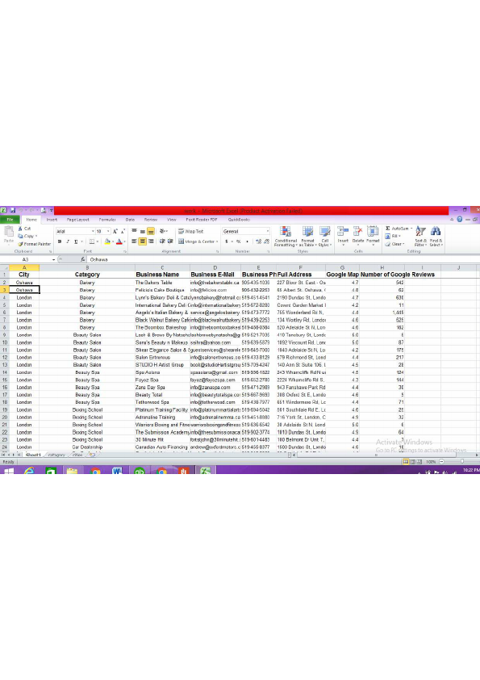Toggle Align Text Right
Screen dimensions: 480x680
[x=151, y=241]
